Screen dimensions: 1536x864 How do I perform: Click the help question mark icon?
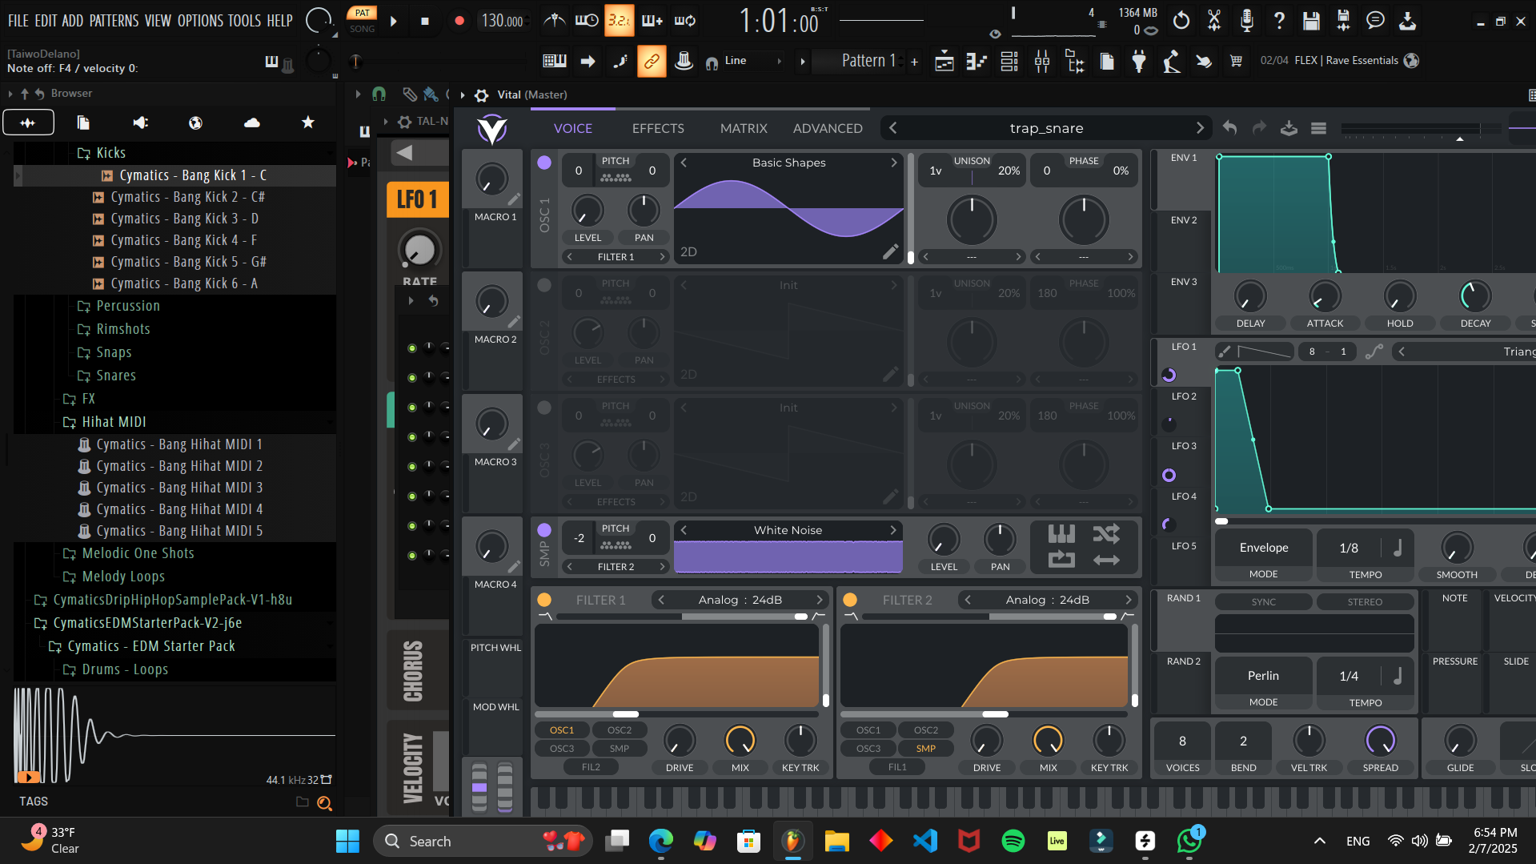(x=1279, y=21)
